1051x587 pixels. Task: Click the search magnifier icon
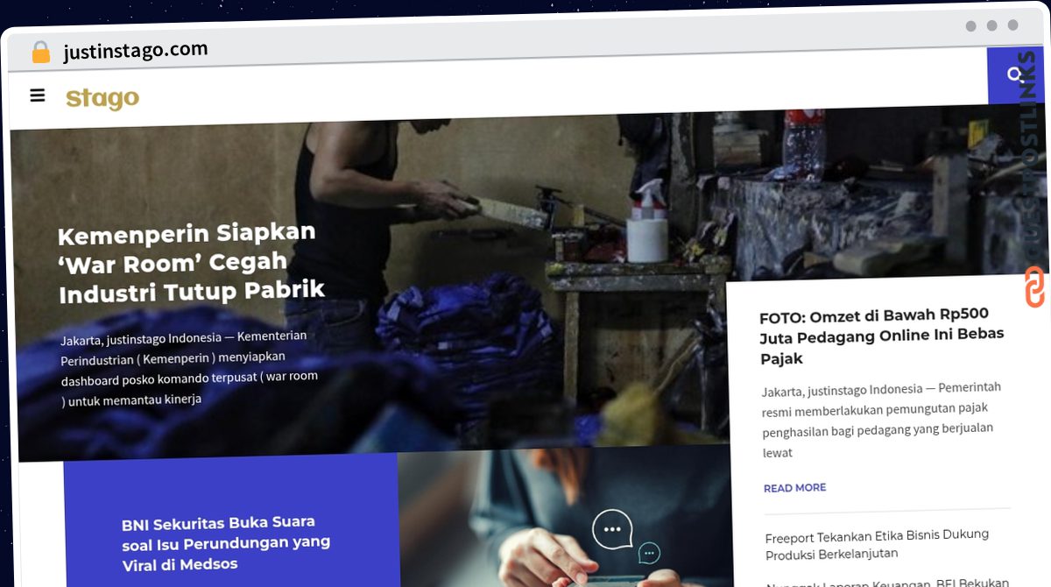click(1015, 75)
